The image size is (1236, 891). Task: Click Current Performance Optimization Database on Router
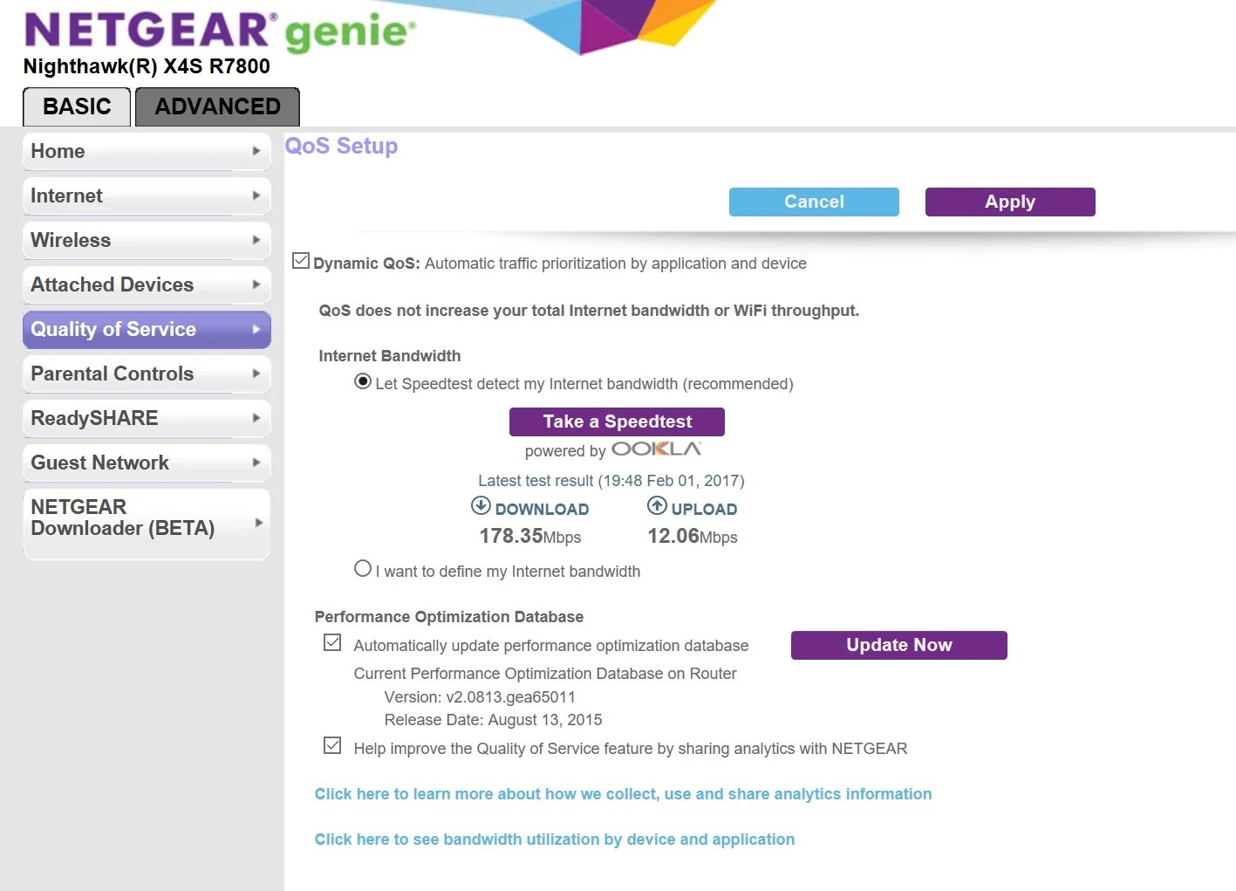(545, 674)
